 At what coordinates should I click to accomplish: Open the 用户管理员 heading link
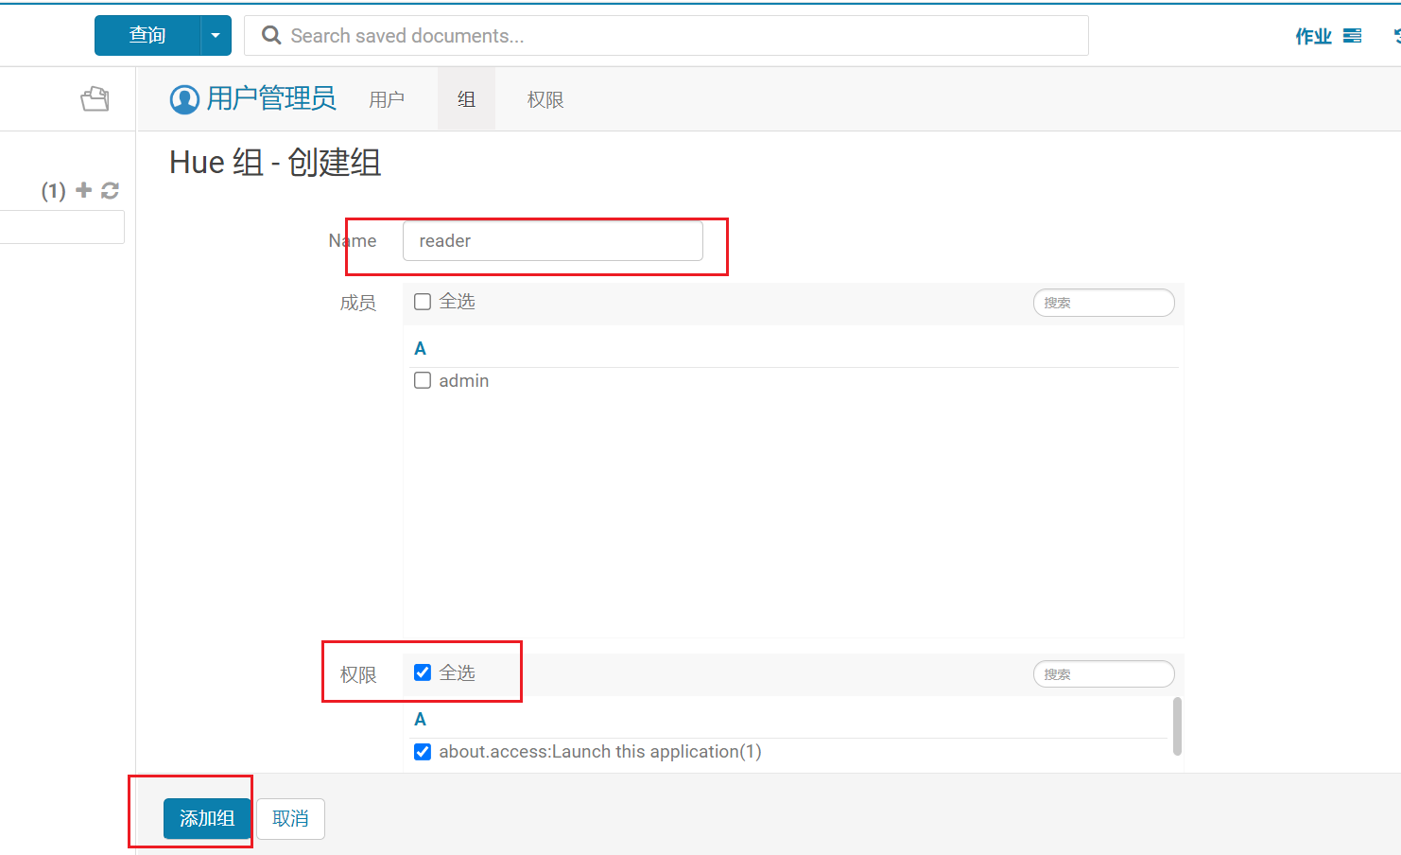tap(271, 98)
